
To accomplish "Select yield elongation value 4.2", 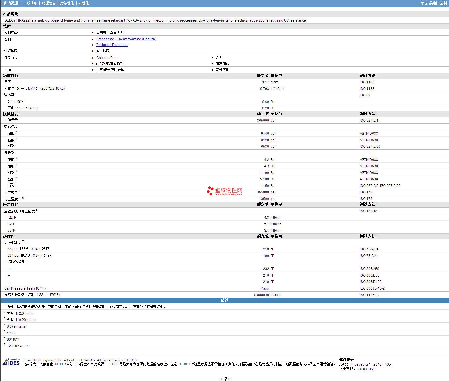I will [266, 160].
